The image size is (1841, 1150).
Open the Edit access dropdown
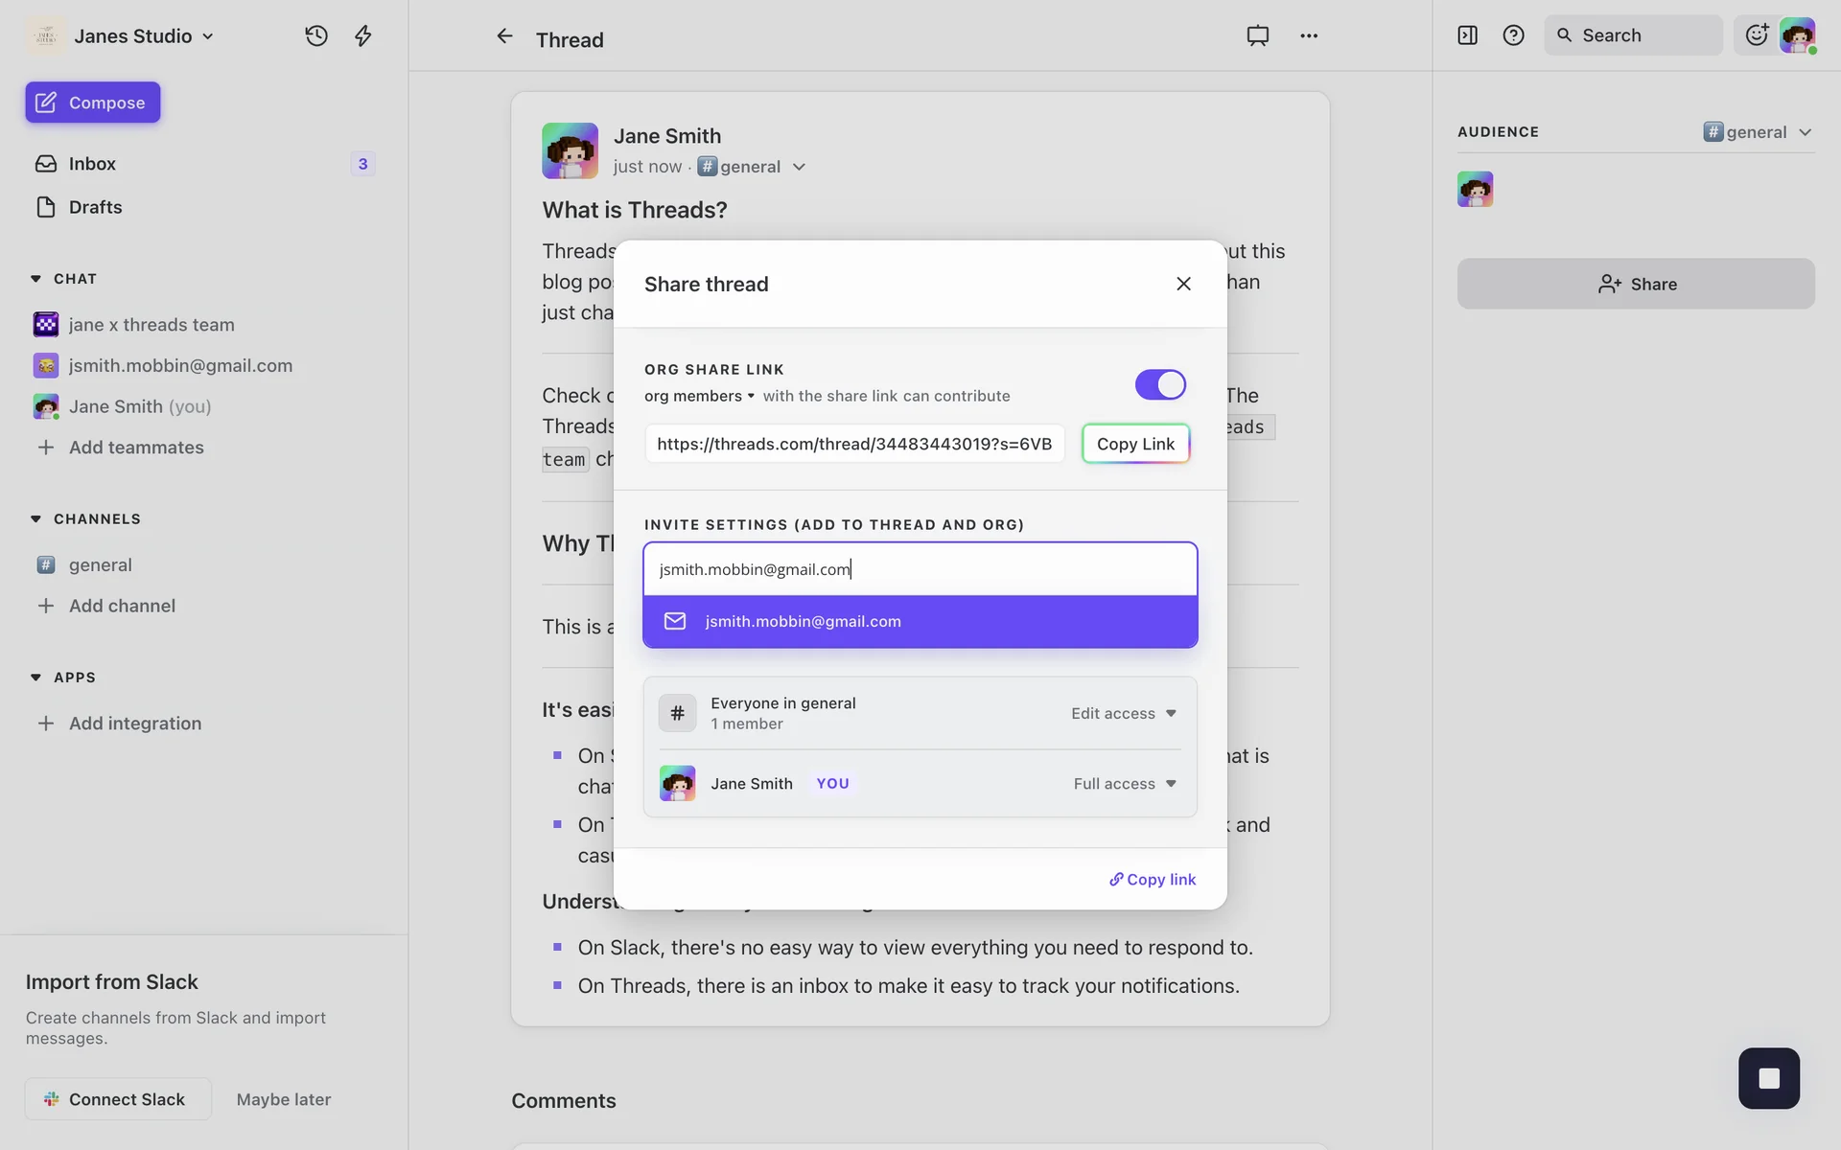1123,713
